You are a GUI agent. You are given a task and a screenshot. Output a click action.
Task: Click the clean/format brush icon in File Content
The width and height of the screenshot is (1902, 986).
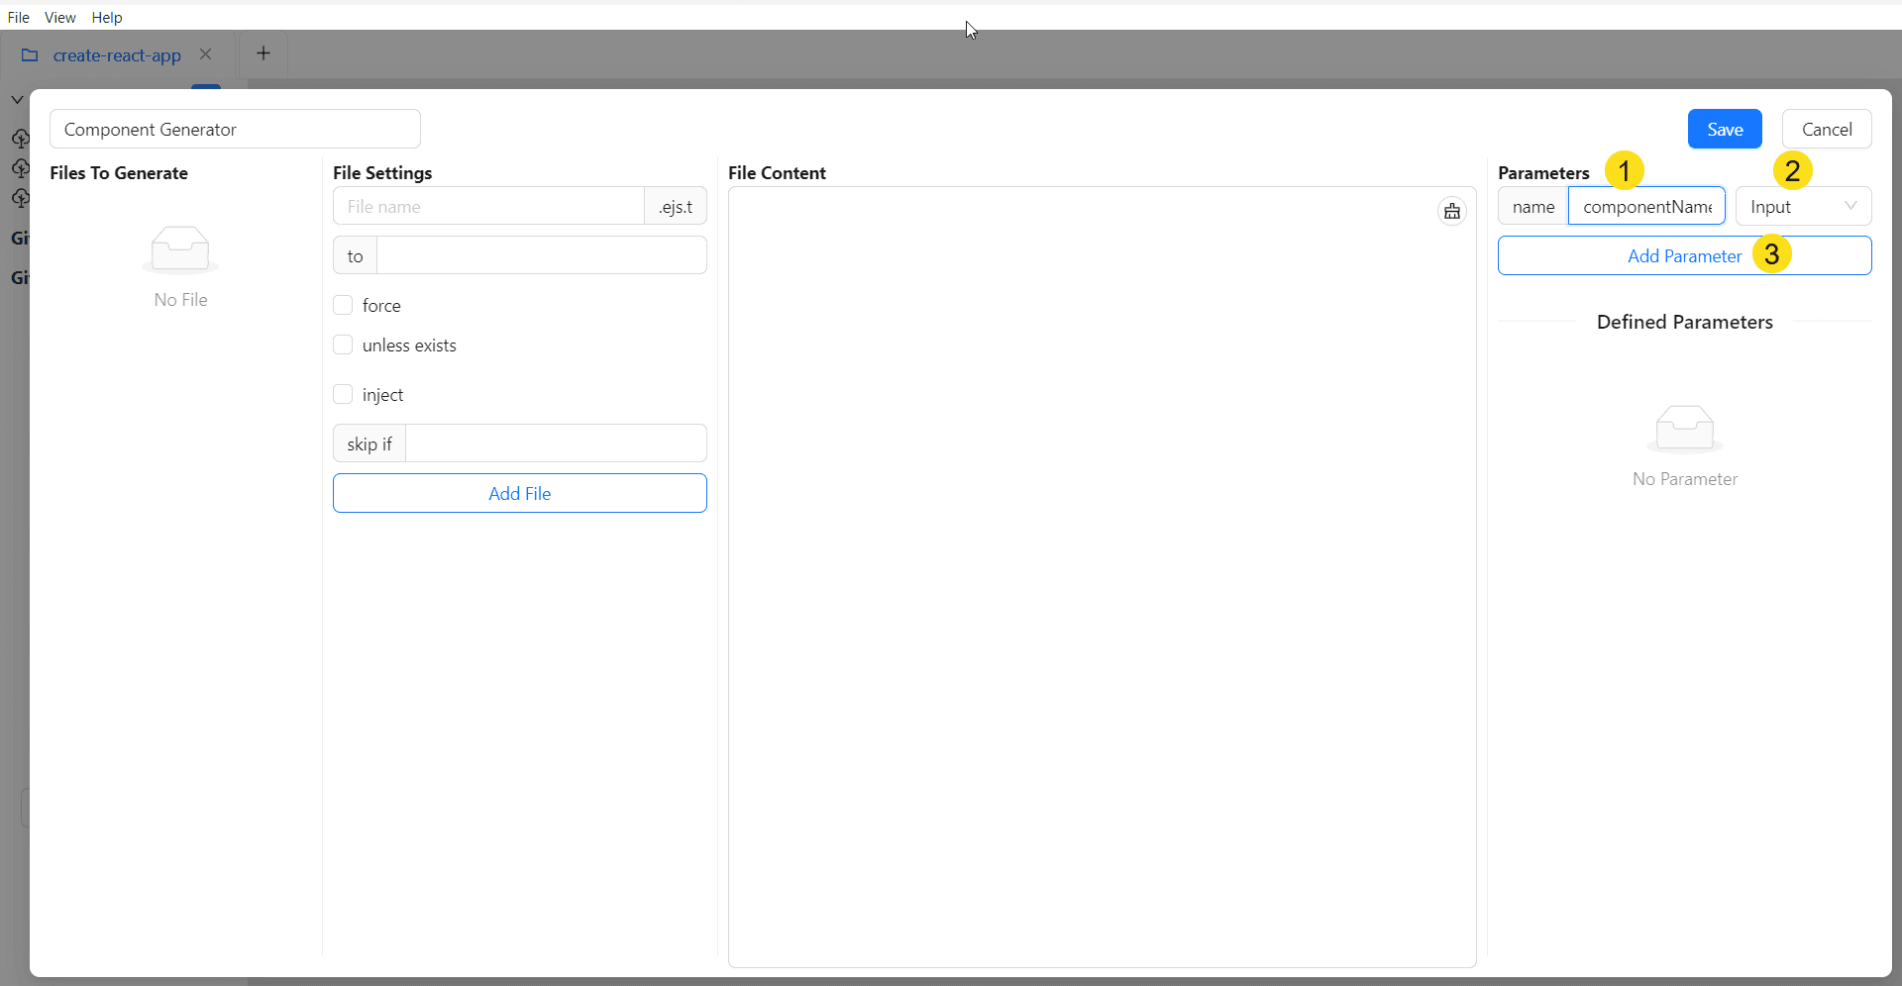coord(1452,210)
